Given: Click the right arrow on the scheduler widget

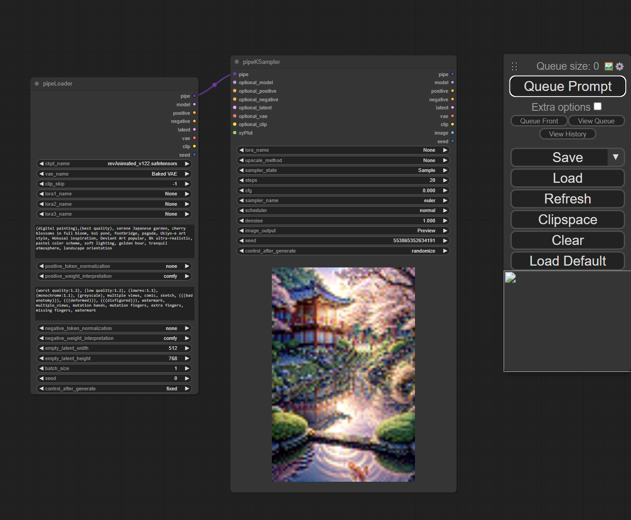Looking at the screenshot, I should (x=445, y=210).
